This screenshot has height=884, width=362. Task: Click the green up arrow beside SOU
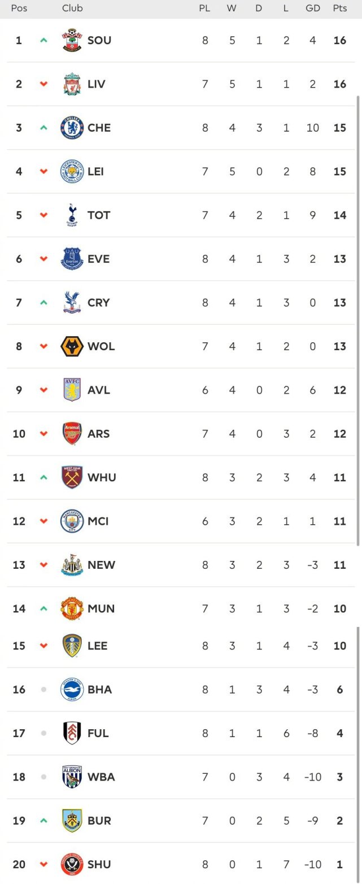(x=43, y=40)
